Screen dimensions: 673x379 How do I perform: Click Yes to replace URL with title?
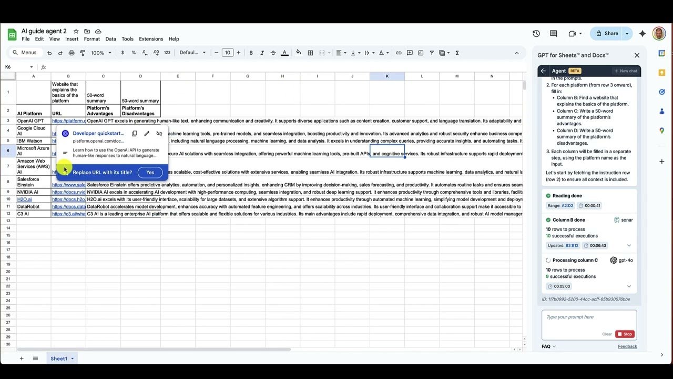tap(150, 173)
